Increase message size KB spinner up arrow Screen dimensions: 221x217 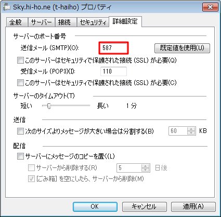[191, 129]
